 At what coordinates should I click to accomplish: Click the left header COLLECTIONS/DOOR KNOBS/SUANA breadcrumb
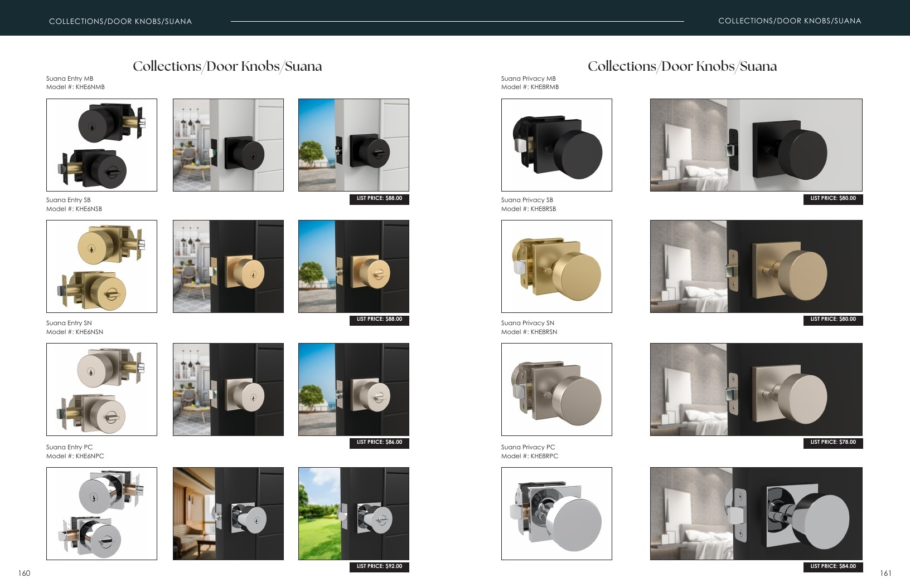[x=120, y=21]
